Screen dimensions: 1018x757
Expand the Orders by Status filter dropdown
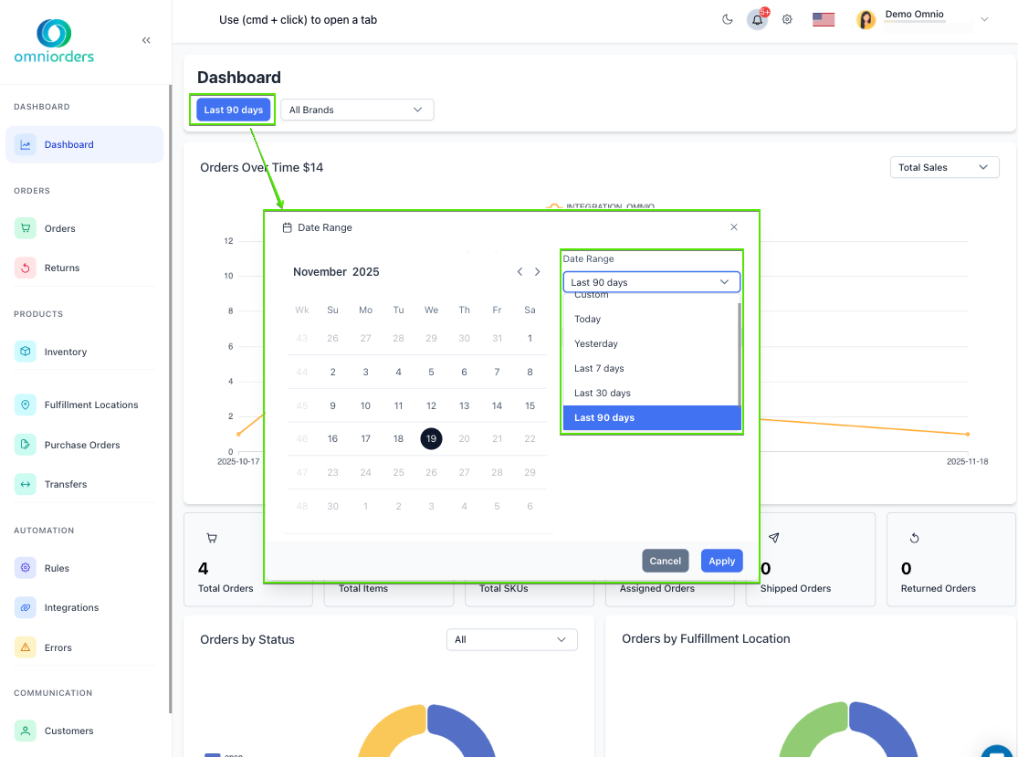click(511, 639)
